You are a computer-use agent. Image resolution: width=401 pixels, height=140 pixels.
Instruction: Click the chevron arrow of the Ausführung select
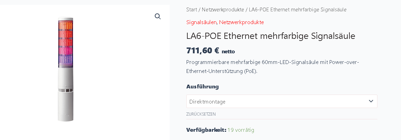point(371,101)
